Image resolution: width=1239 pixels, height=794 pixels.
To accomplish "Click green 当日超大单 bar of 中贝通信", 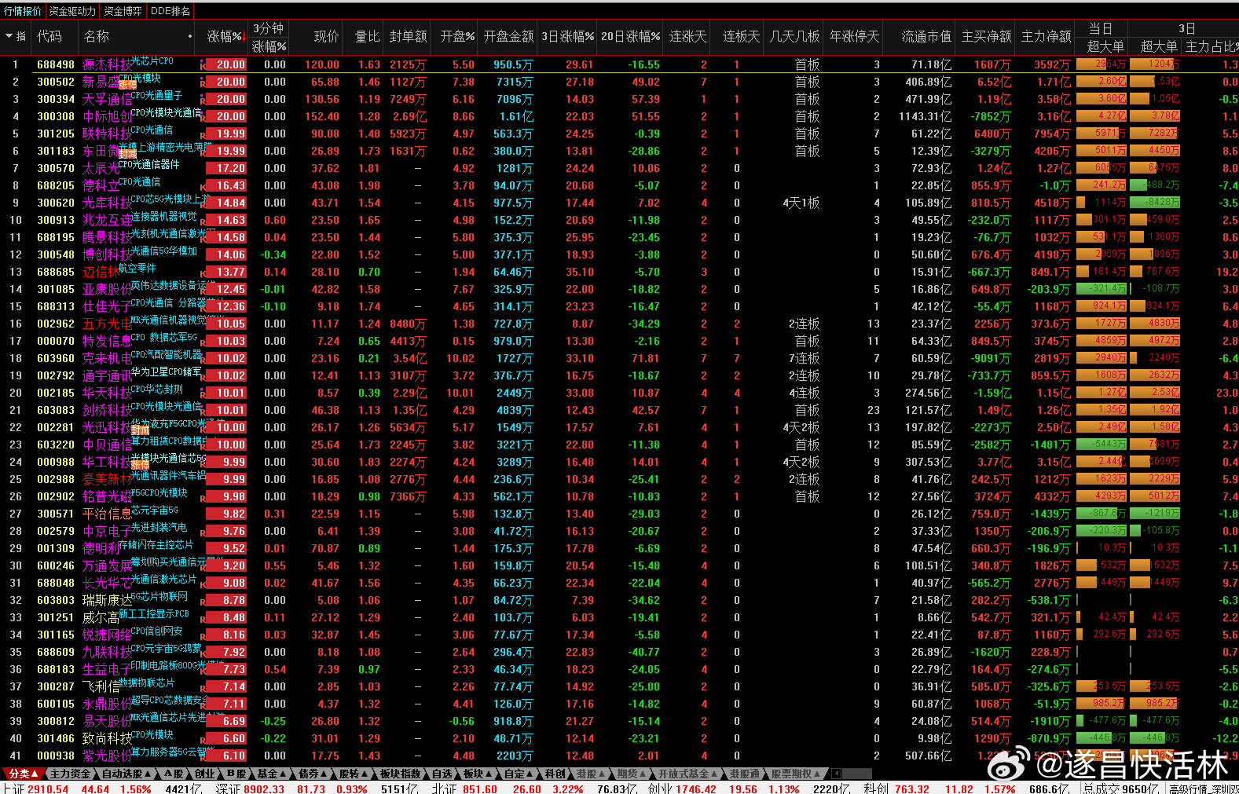I will pos(1101,445).
